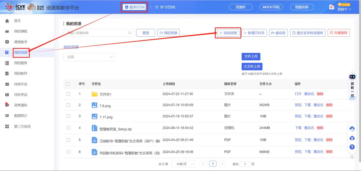Select the checkbox for 智慧教研室_Setup.zip
Viewport: 361px width, 171px height.
click(x=68, y=128)
